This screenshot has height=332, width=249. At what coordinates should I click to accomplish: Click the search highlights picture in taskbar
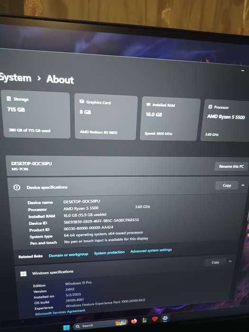click(x=121, y=323)
